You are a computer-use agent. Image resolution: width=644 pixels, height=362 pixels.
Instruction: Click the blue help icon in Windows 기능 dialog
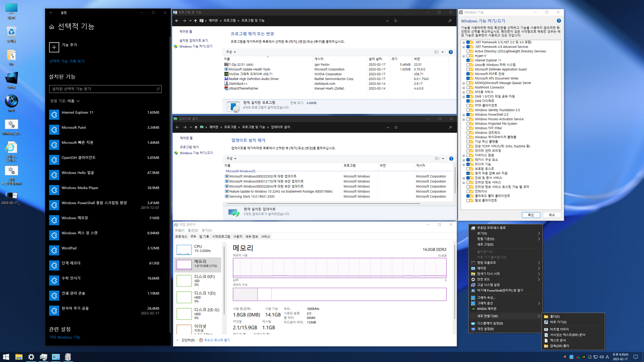(558, 21)
